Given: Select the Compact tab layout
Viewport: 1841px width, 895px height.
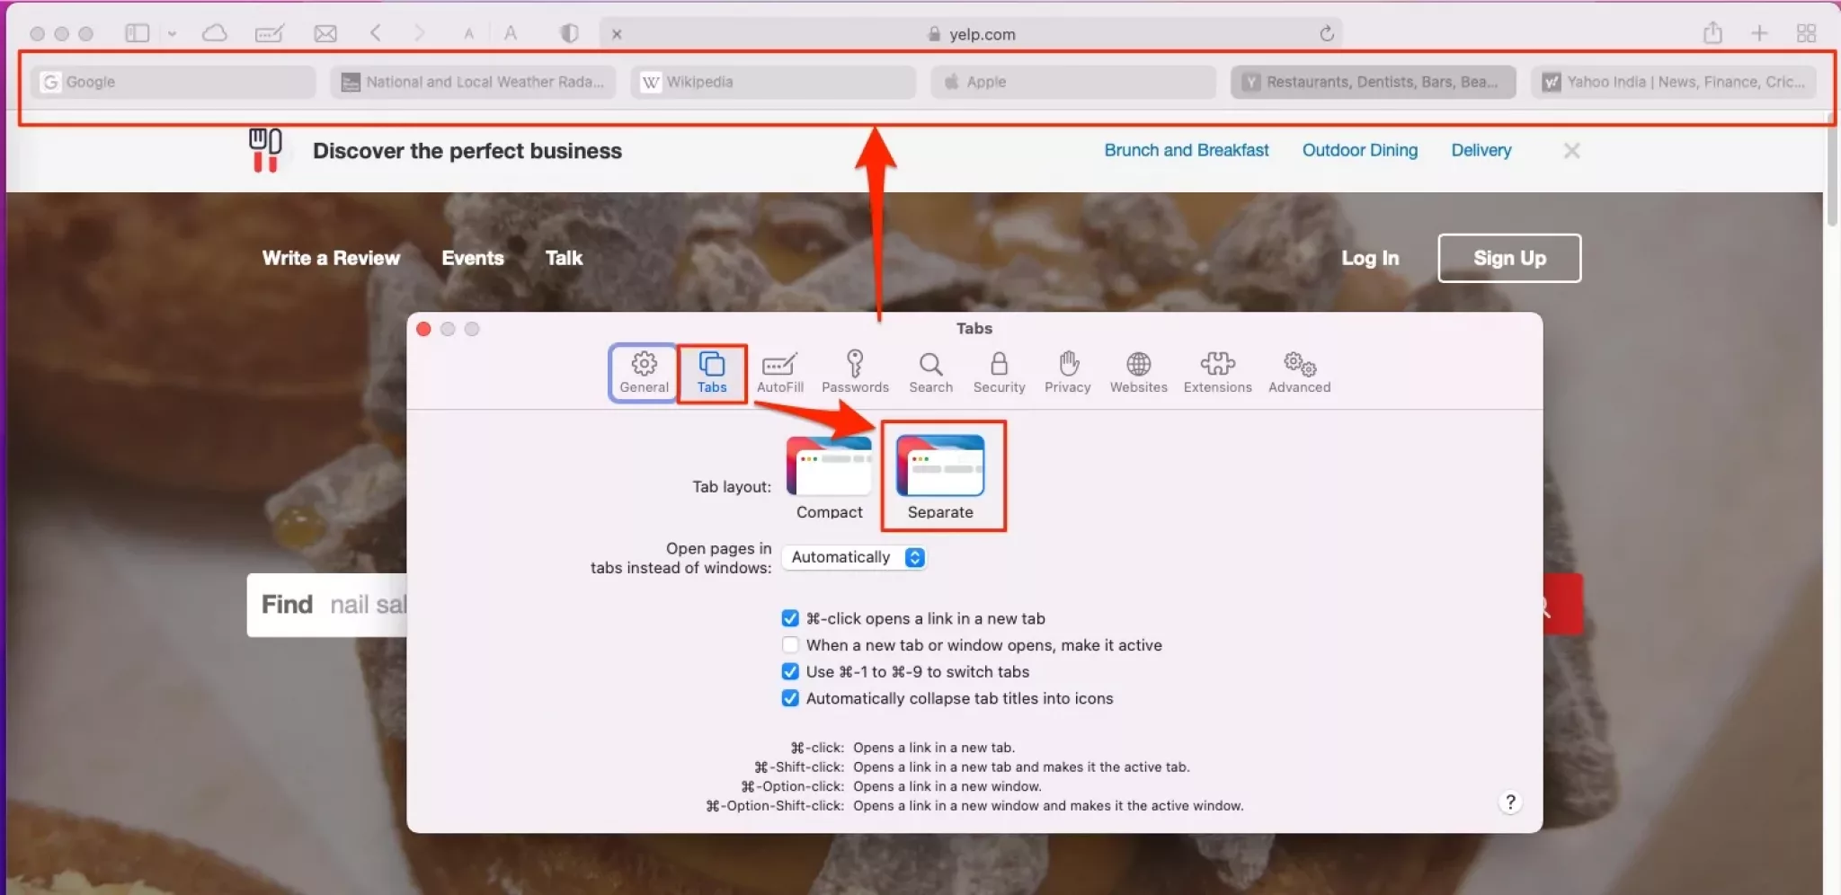Looking at the screenshot, I should tap(829, 476).
